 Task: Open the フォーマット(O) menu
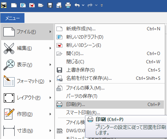coord(27,81)
